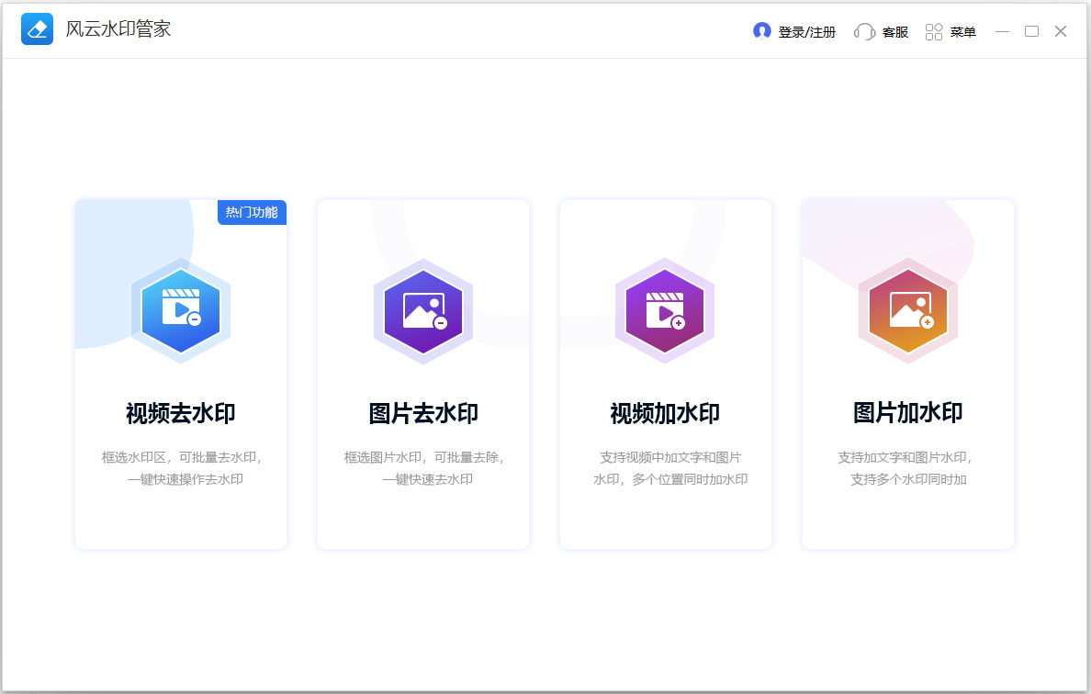Choose 图片加水印 title text
This screenshot has width=1091, height=694.
pyautogui.click(x=907, y=413)
